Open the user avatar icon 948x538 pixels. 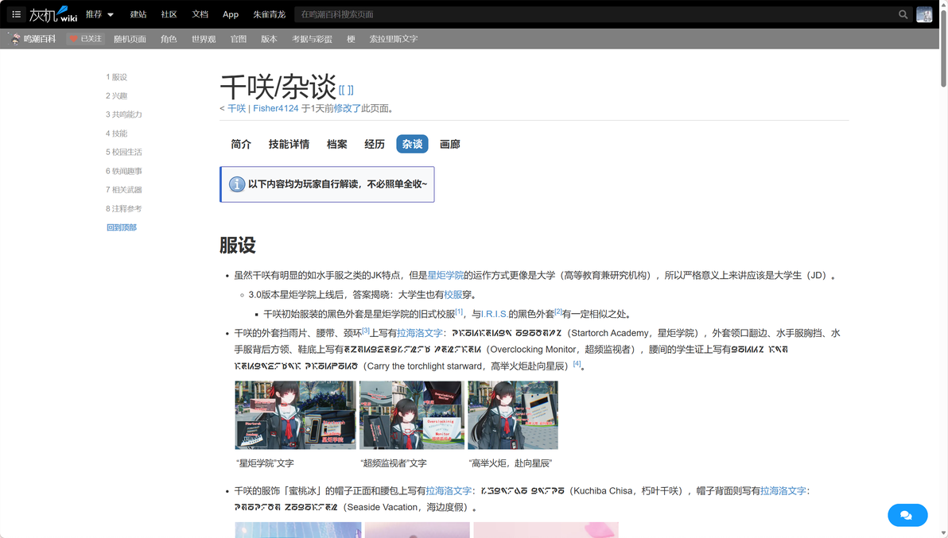[x=924, y=14]
